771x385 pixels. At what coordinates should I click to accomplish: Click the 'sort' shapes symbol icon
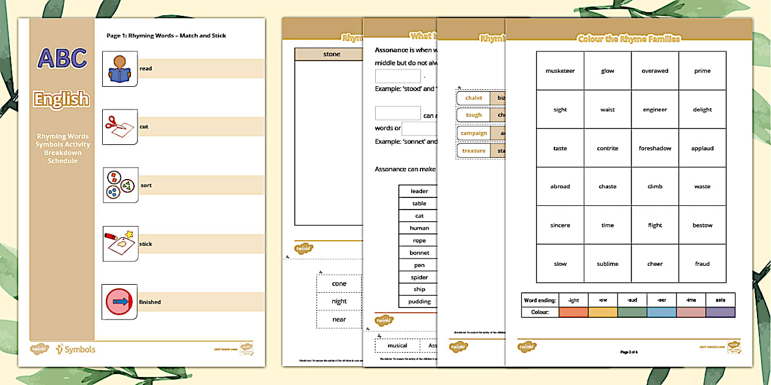[120, 185]
